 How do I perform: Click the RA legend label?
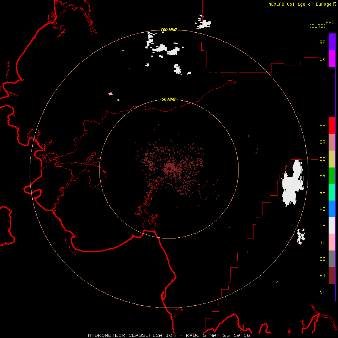[322, 193]
